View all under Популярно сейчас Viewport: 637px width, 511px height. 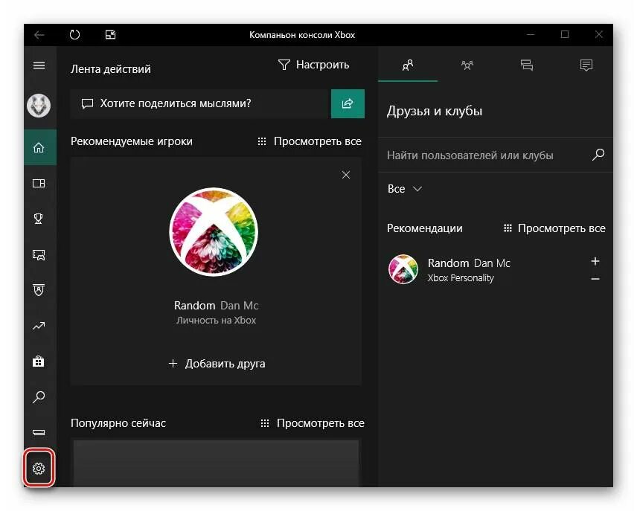[313, 423]
